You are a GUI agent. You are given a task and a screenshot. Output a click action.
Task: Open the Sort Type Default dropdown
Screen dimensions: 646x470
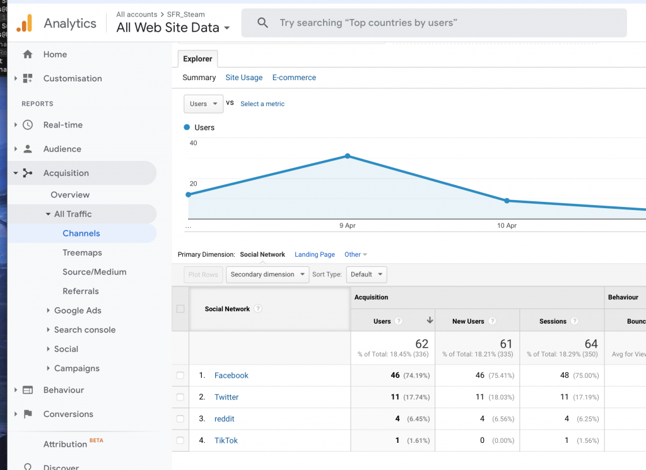(367, 274)
